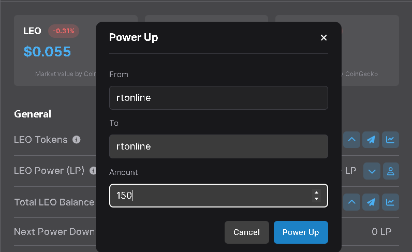Open chart icon in LEO Tokens row
The width and height of the screenshot is (412, 252).
click(390, 140)
